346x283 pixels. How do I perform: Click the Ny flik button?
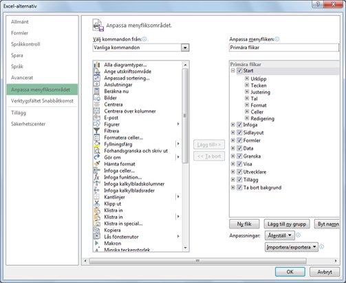coord(244,224)
